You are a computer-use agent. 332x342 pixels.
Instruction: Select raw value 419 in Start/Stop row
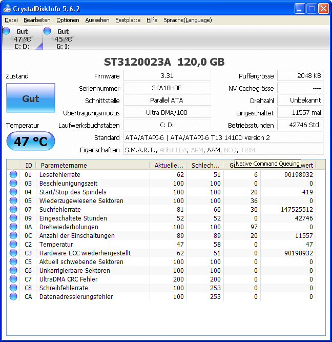[307, 192]
